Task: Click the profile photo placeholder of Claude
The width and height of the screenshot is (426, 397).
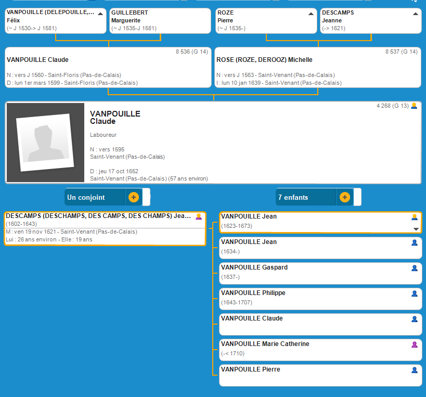Action: pos(45,143)
